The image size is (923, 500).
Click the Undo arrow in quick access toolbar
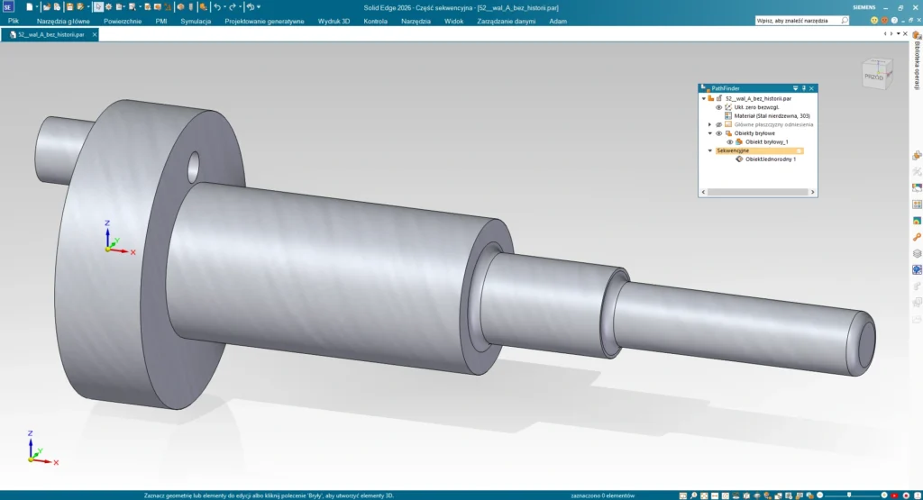click(x=217, y=6)
